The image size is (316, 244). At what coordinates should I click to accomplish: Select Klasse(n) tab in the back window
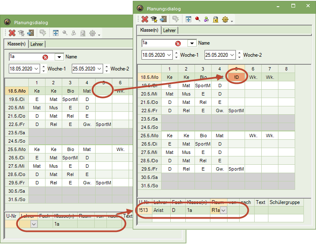(16, 44)
